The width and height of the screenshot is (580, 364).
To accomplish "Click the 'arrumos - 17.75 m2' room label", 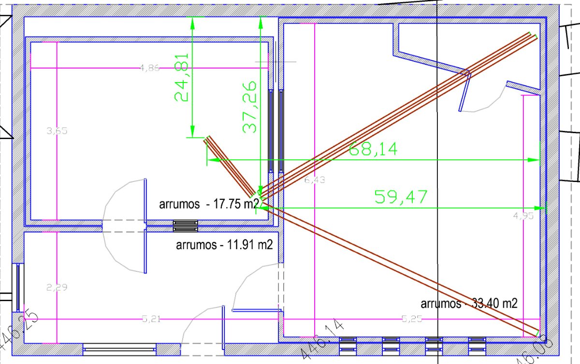I will point(209,204).
